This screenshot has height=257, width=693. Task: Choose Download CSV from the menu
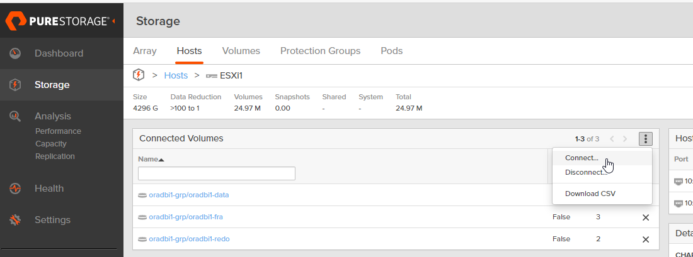tap(602, 194)
